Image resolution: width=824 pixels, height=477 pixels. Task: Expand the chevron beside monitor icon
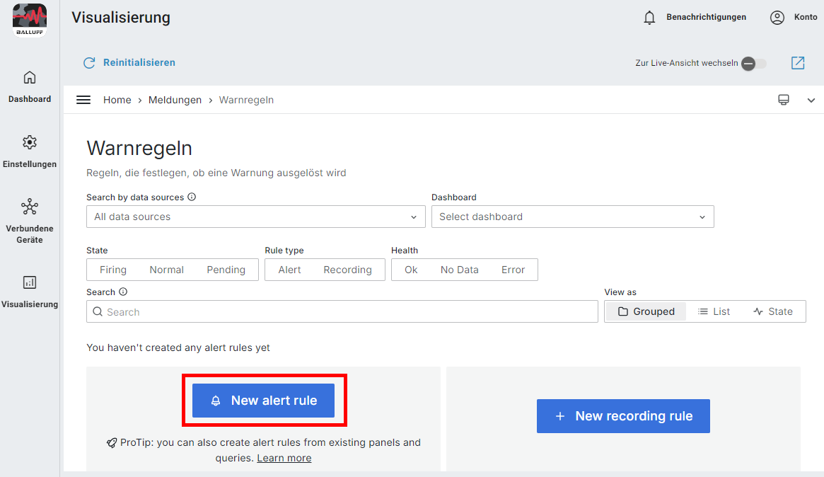[811, 100]
